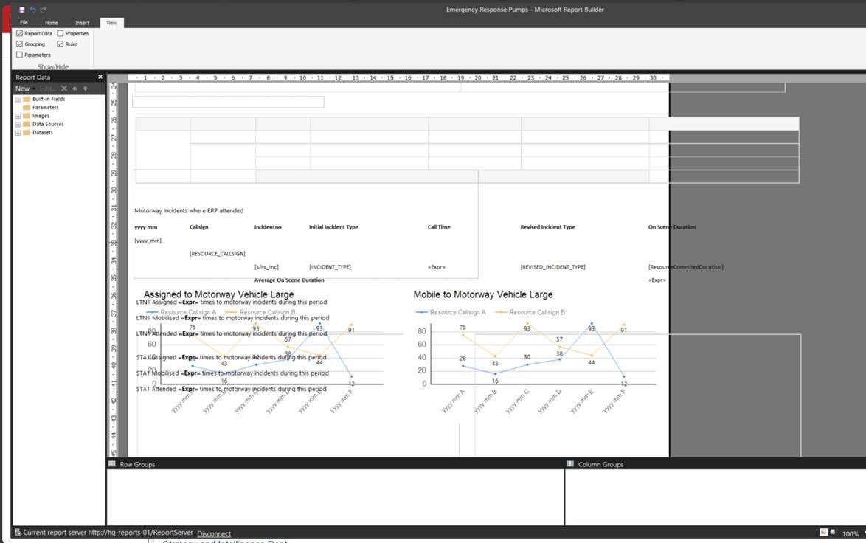Click the move down arrow in Report Data toolbar

click(x=84, y=88)
